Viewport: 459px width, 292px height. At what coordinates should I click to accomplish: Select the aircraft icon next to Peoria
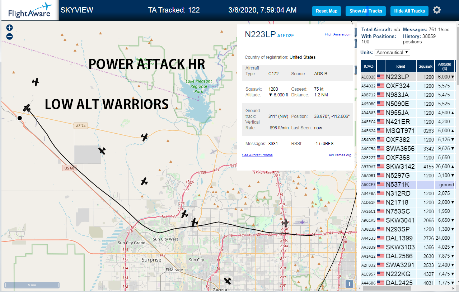click(228, 280)
